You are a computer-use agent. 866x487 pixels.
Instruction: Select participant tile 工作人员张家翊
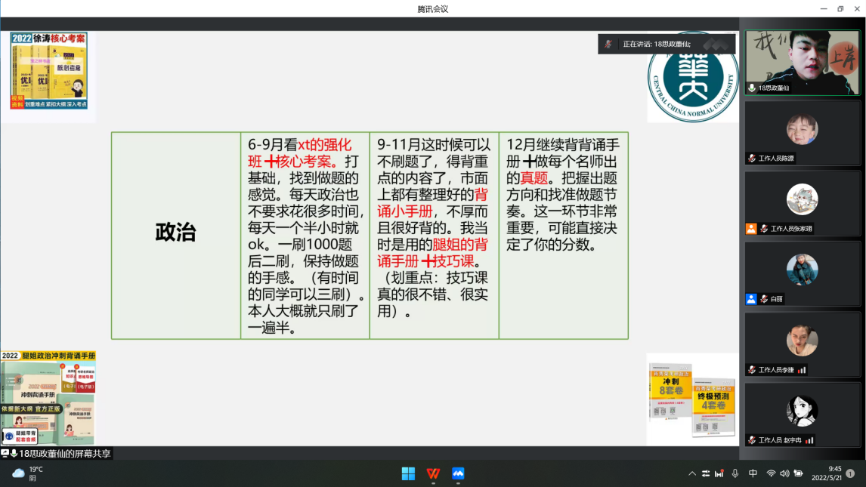(802, 202)
